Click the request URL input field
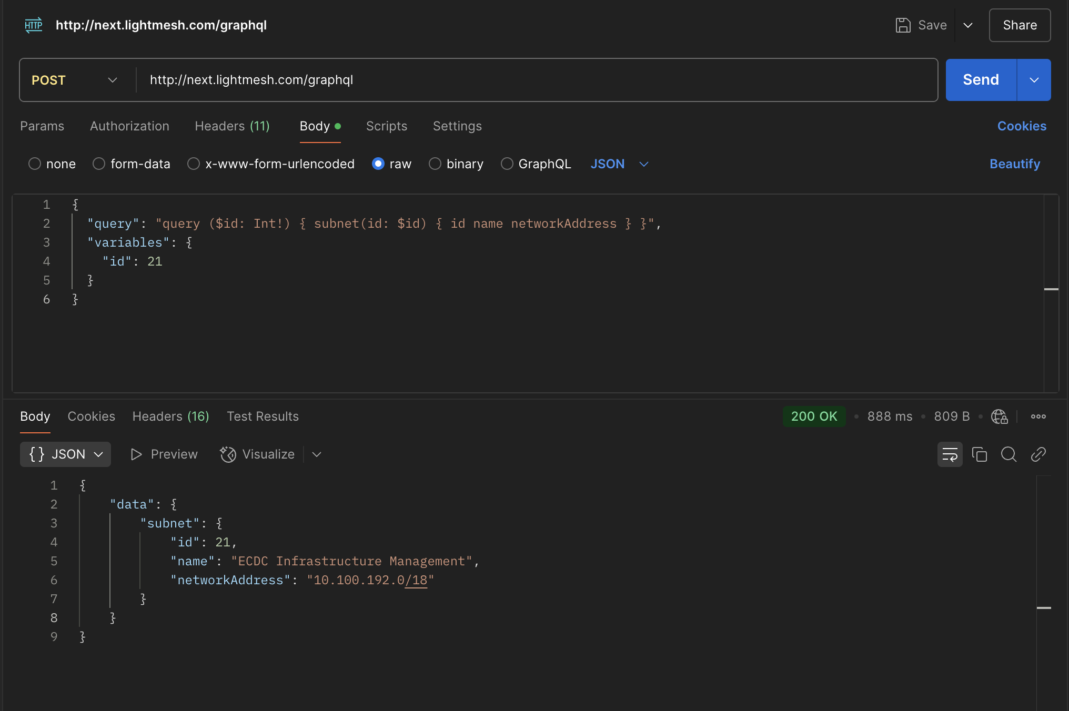1069x711 pixels. tap(537, 80)
